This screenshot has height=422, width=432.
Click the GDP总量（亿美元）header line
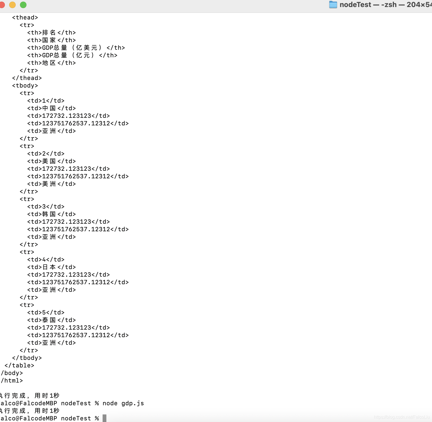[x=76, y=48]
